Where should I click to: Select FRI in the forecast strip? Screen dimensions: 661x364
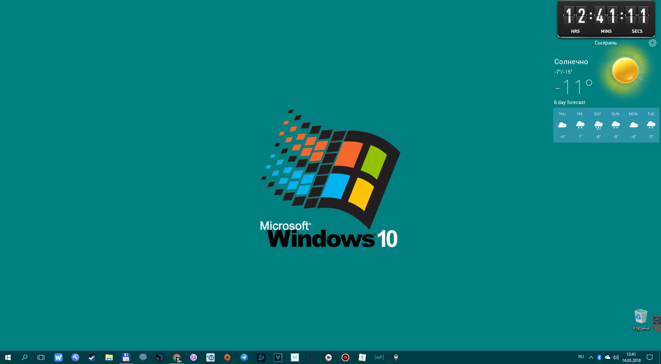coord(580,125)
